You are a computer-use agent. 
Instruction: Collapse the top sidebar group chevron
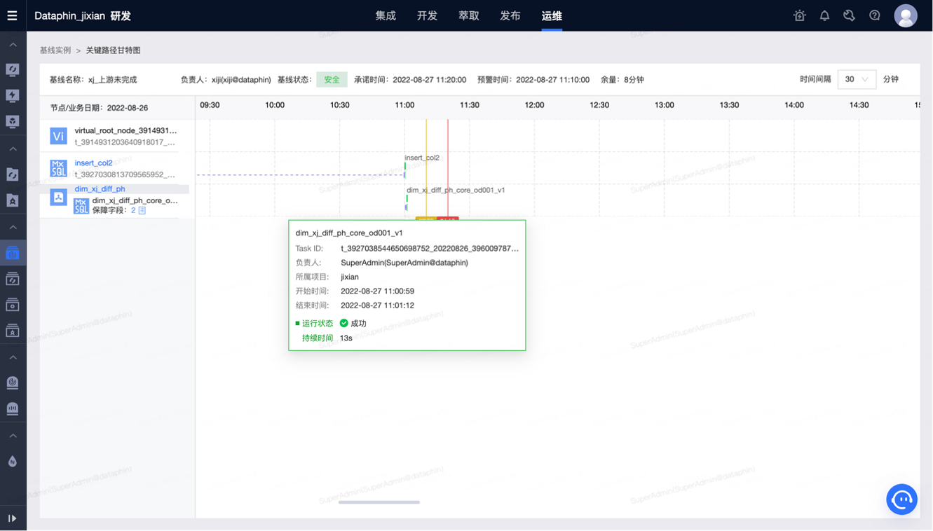[13, 45]
